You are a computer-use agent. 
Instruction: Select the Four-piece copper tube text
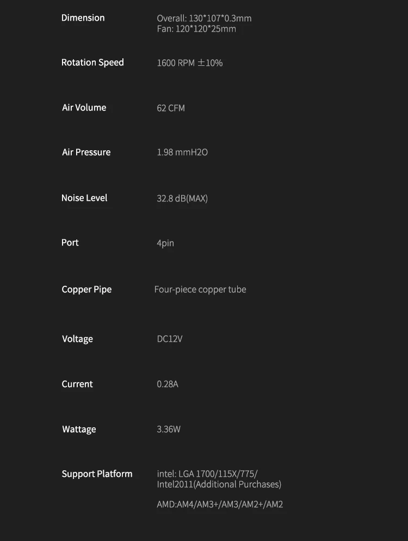[x=200, y=290]
